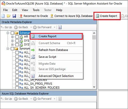Collapse the Schemas tree node
Screen dimensions: 128x109
click(x=8, y=33)
